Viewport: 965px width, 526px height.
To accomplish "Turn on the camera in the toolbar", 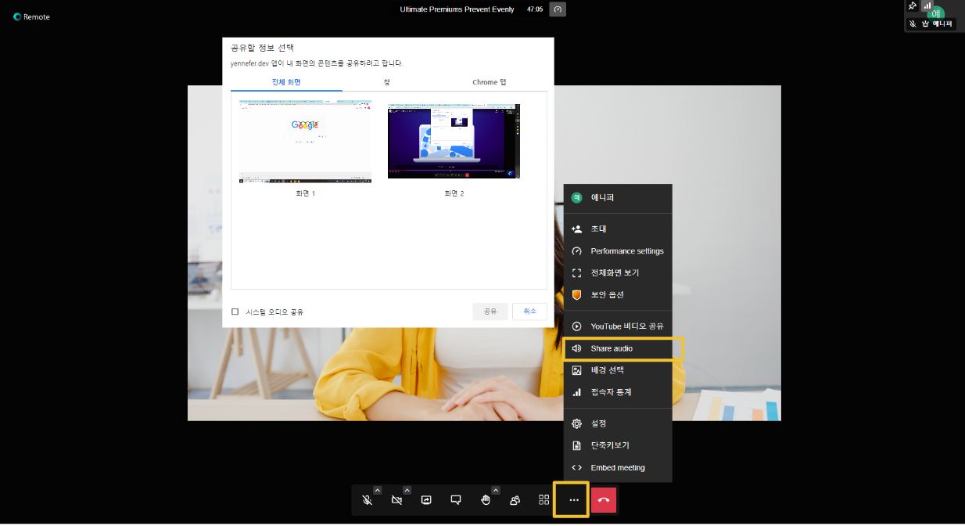I will point(396,500).
